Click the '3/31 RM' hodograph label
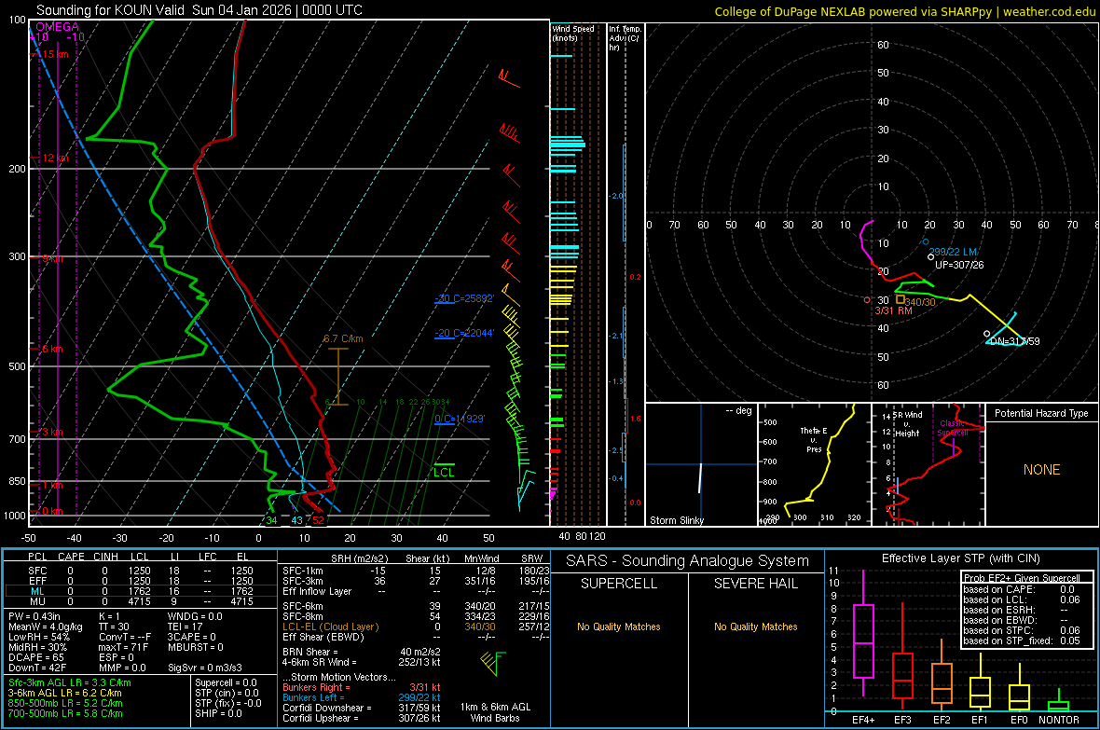The width and height of the screenshot is (1100, 730). (x=893, y=310)
